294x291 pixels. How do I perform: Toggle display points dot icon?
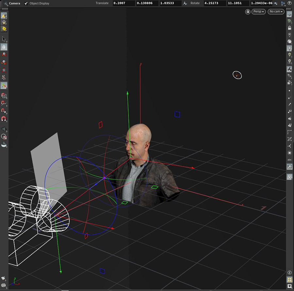[x=289, y=91]
